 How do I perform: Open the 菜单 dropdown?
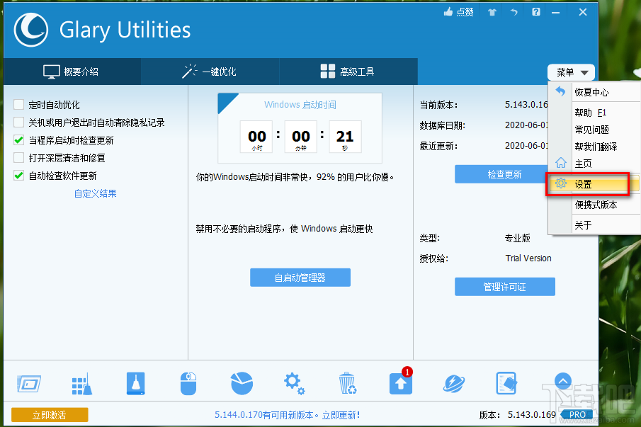(571, 72)
